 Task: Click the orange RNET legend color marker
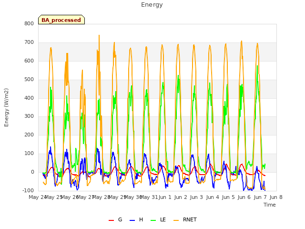tap(176, 220)
